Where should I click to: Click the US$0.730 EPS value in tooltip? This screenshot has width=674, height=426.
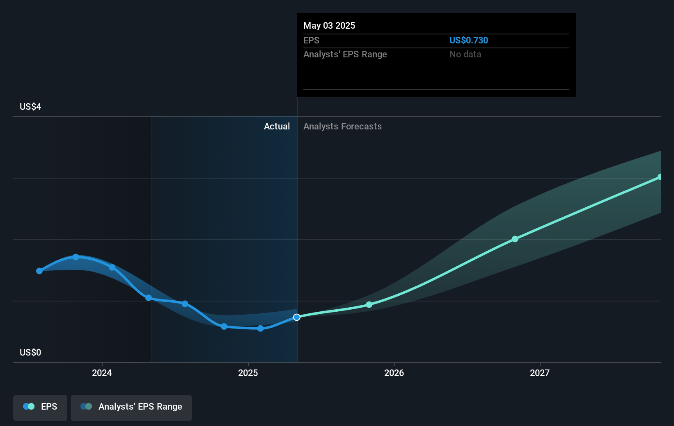point(468,40)
